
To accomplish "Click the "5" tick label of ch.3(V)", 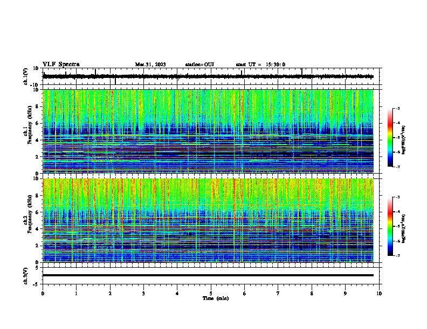I will (x=37, y=268).
